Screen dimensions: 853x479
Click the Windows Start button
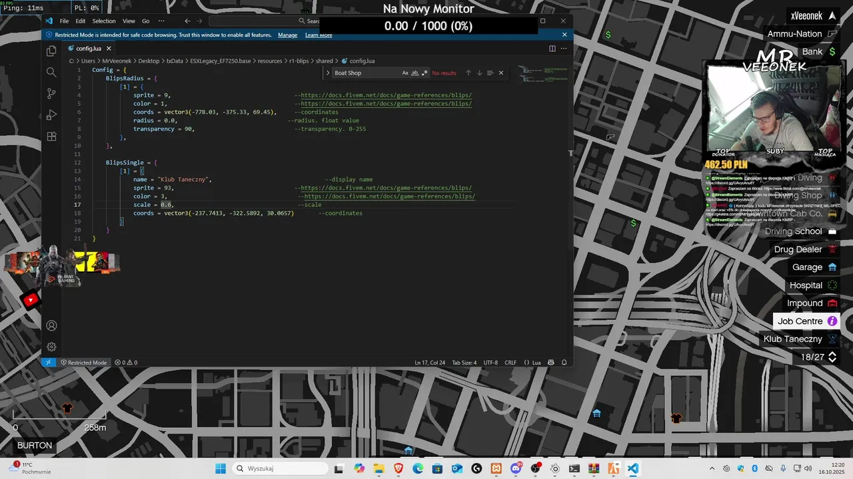coord(221,468)
